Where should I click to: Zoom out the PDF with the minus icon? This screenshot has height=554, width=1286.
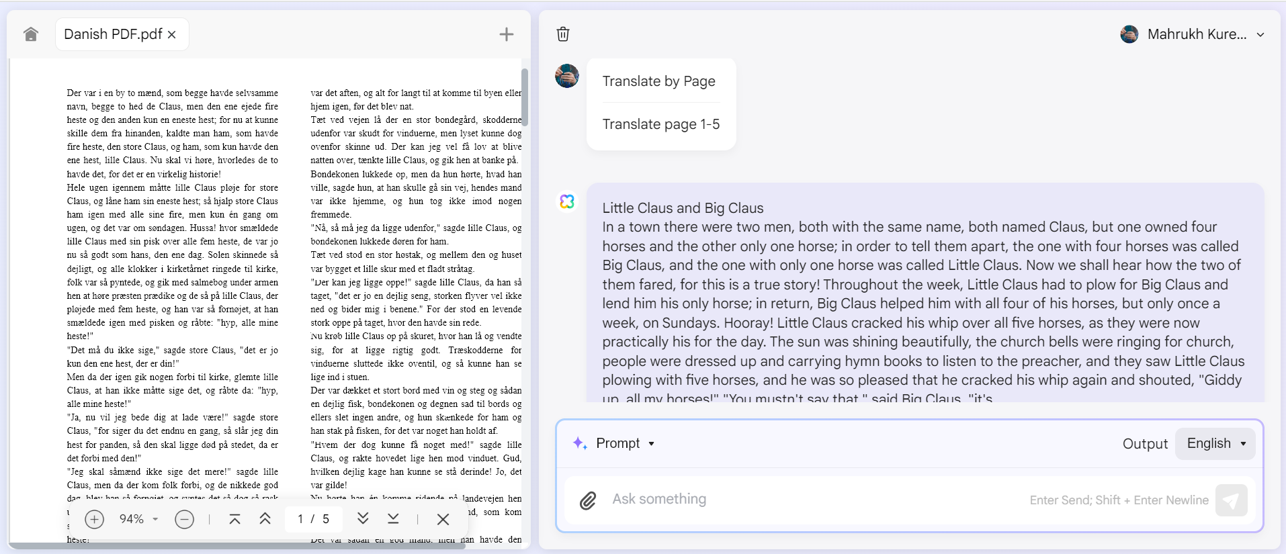(x=184, y=519)
